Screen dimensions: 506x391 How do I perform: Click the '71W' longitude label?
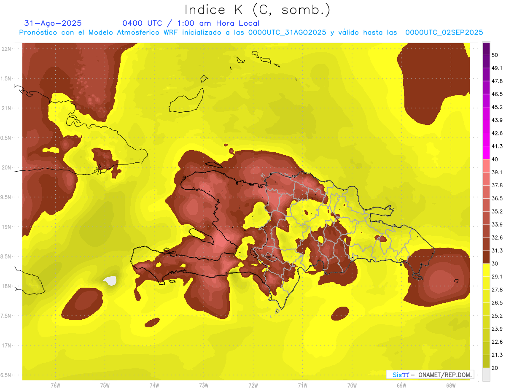[x=302, y=386]
